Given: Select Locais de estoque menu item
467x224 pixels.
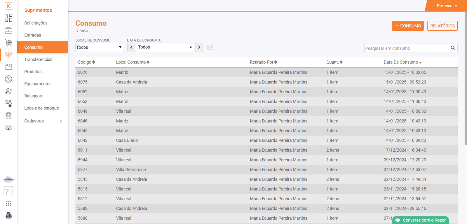Looking at the screenshot, I should pos(41,108).
